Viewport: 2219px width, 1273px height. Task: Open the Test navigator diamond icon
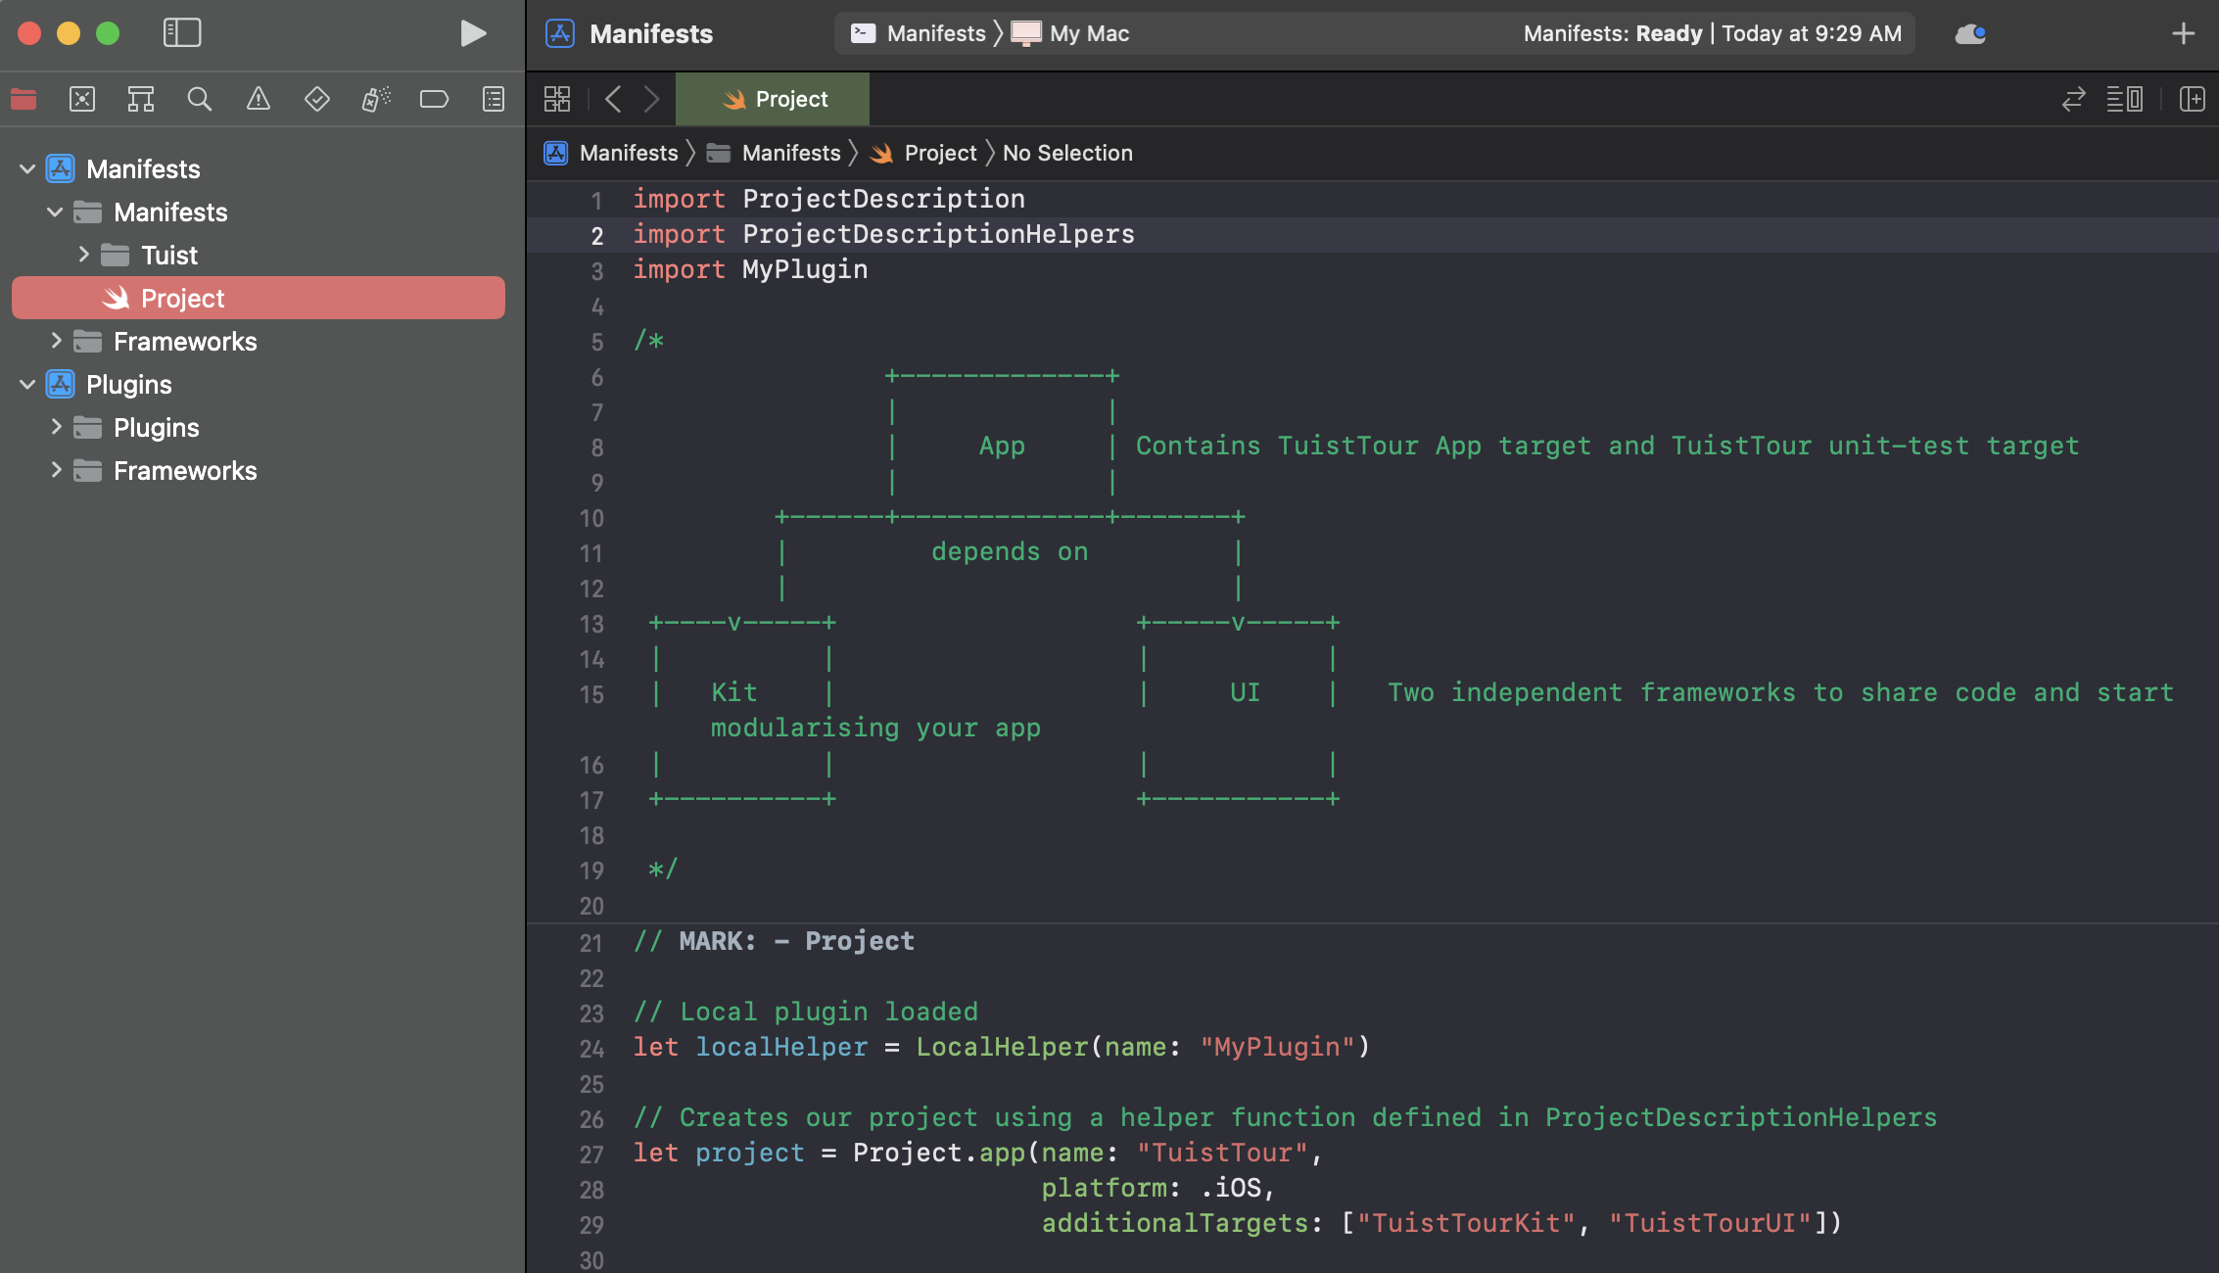pyautogui.click(x=316, y=99)
